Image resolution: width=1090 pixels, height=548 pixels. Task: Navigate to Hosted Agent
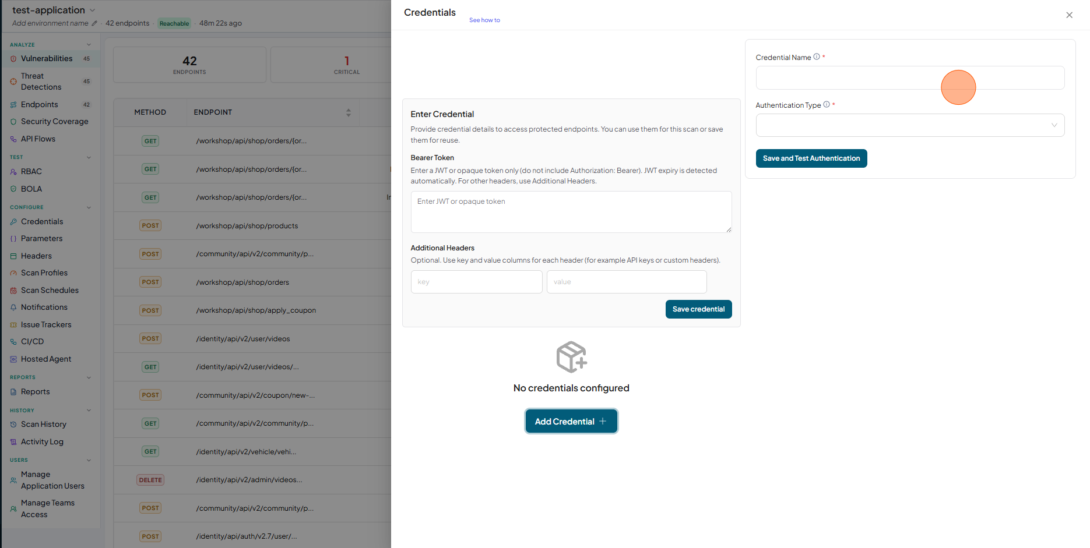[46, 359]
